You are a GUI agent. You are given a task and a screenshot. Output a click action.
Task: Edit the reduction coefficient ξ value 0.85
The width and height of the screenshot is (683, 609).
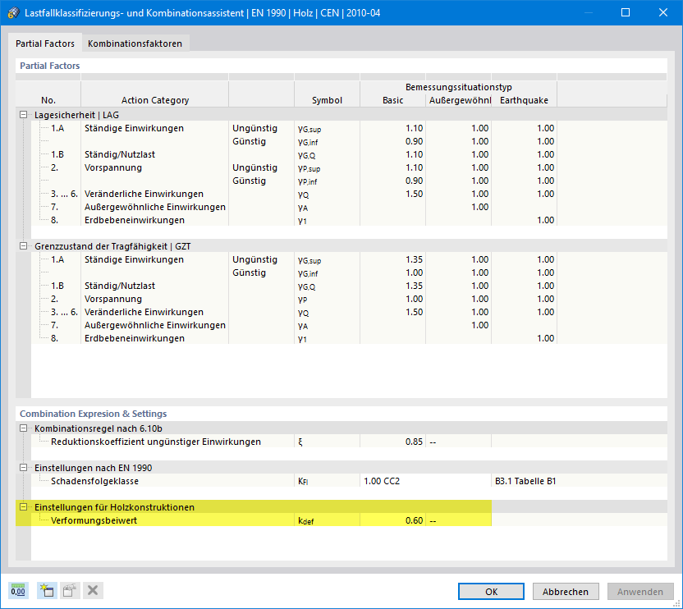point(392,442)
